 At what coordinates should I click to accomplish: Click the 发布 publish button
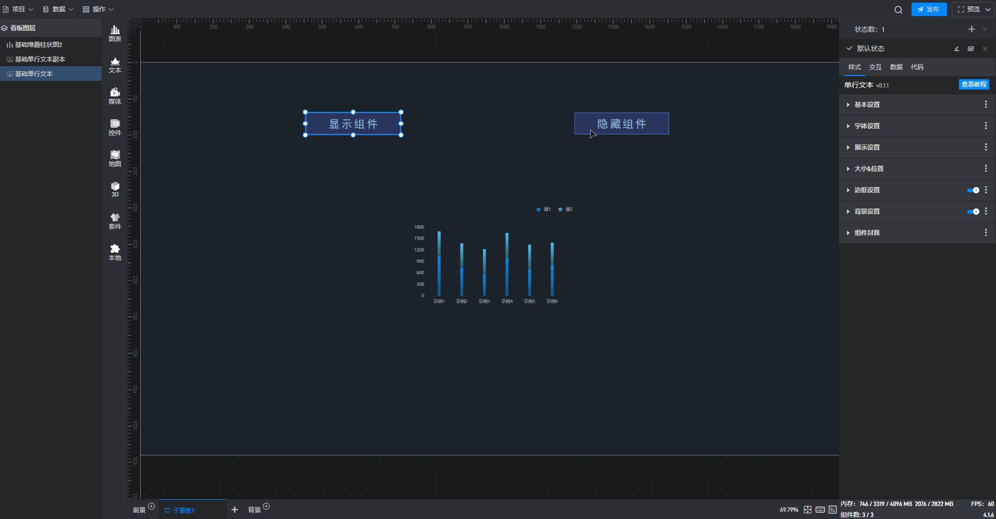pyautogui.click(x=929, y=9)
